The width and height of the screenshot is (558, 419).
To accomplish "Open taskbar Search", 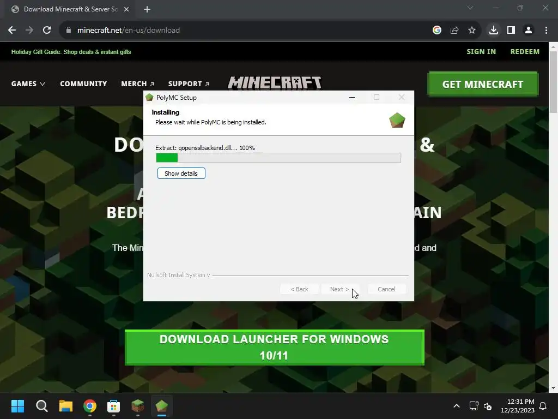I will (x=41, y=406).
